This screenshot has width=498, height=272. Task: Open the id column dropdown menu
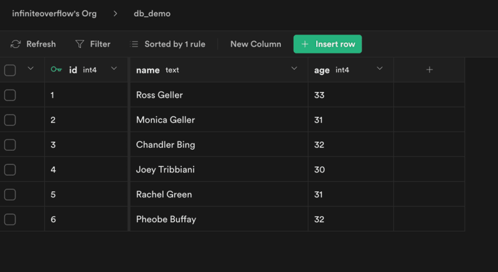coord(114,68)
